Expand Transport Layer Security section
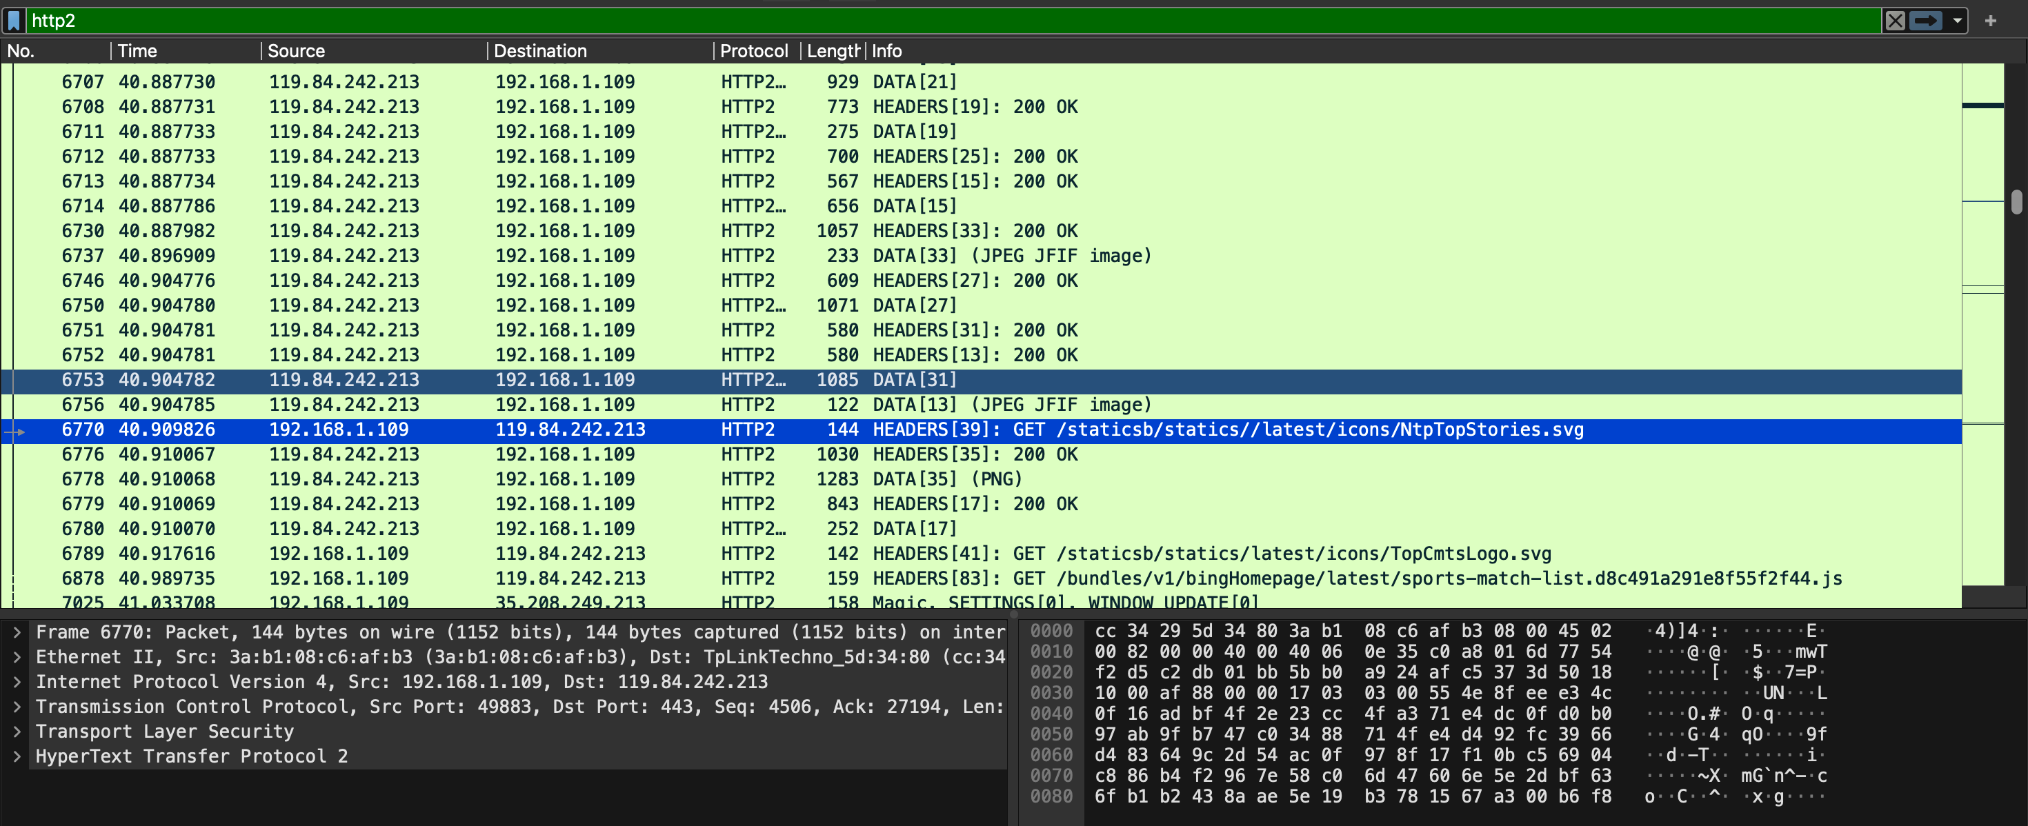 click(x=17, y=732)
